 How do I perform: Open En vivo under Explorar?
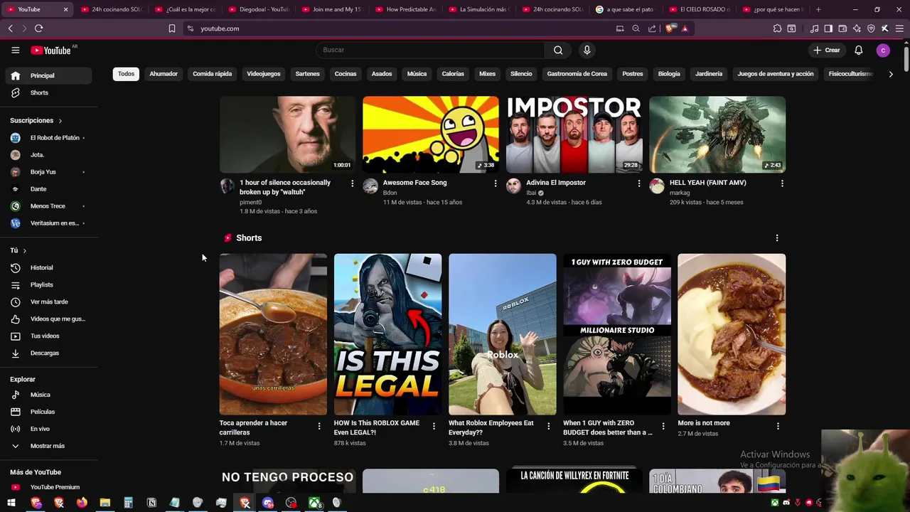click(x=48, y=429)
